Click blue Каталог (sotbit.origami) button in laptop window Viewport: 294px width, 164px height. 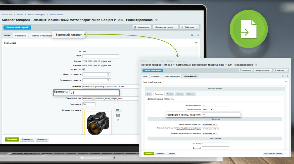pos(17,27)
